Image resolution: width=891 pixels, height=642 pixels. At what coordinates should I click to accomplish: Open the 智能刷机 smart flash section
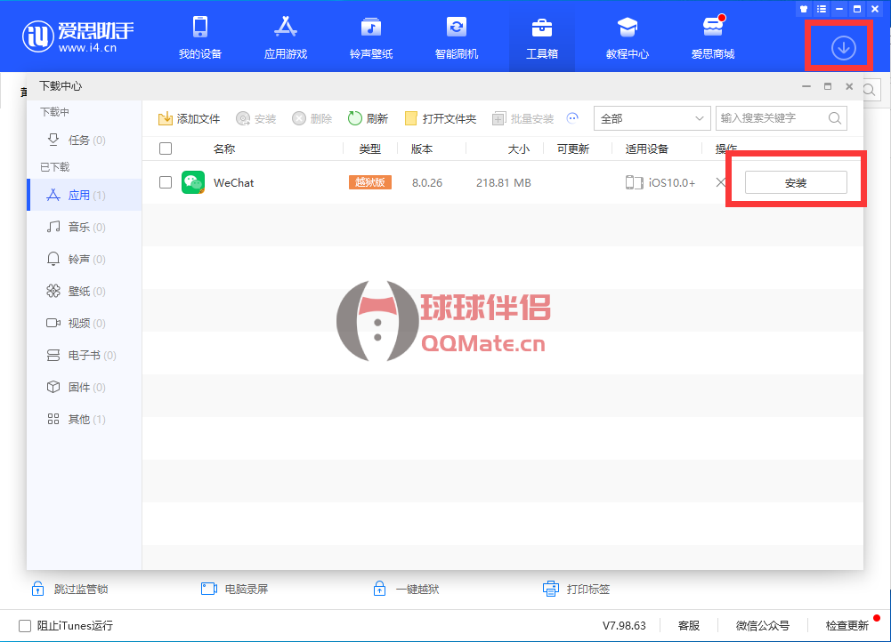(456, 37)
